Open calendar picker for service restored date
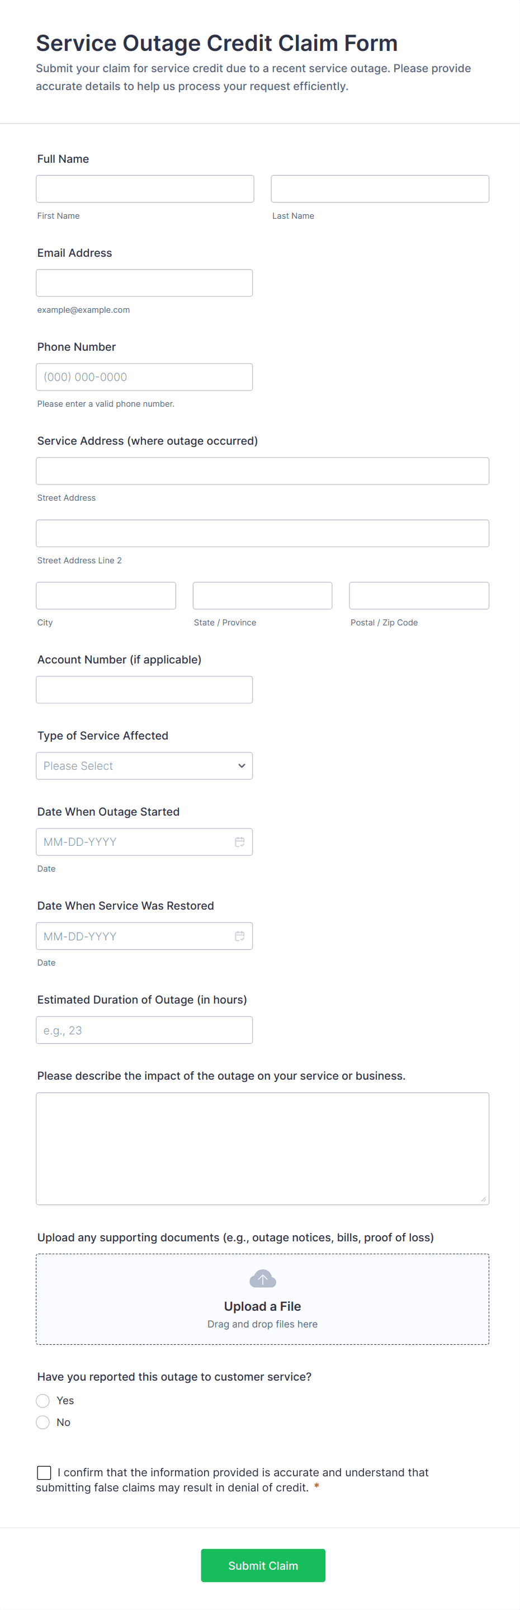This screenshot has height=1610, width=520. [239, 936]
